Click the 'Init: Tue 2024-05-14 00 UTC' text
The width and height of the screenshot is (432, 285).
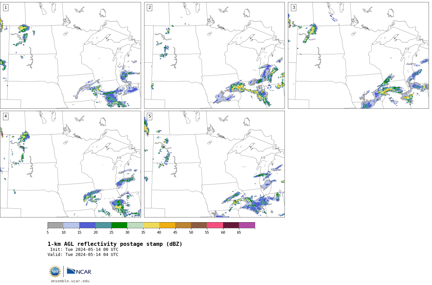(84, 250)
